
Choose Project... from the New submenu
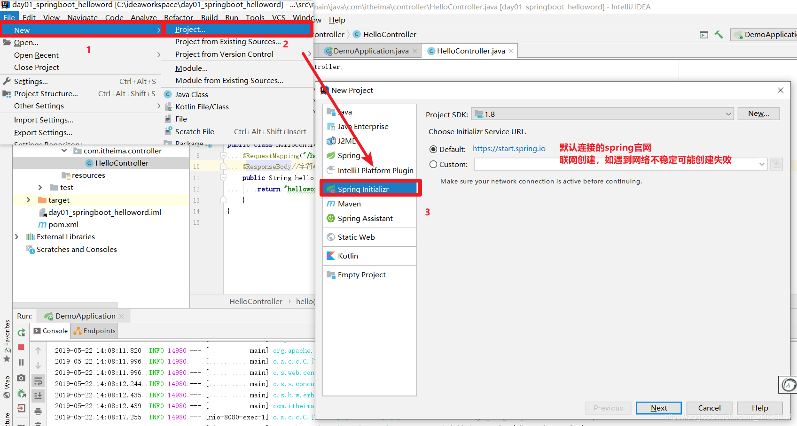pos(238,30)
